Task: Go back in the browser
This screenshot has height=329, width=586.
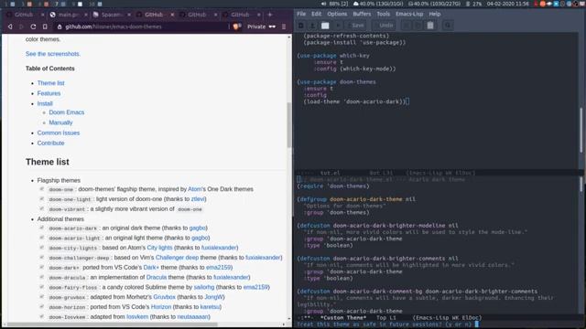Action: 10,27
